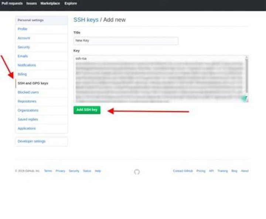The image size is (266, 219).
Task: Open the Training footer link
Action: click(222, 171)
